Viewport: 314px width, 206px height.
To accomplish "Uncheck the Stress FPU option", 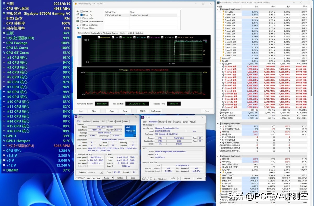I will pyautogui.click(x=82, y=15).
